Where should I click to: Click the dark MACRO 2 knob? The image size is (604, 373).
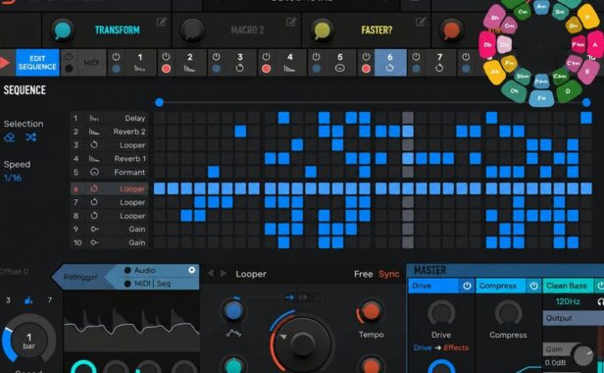[x=192, y=30]
